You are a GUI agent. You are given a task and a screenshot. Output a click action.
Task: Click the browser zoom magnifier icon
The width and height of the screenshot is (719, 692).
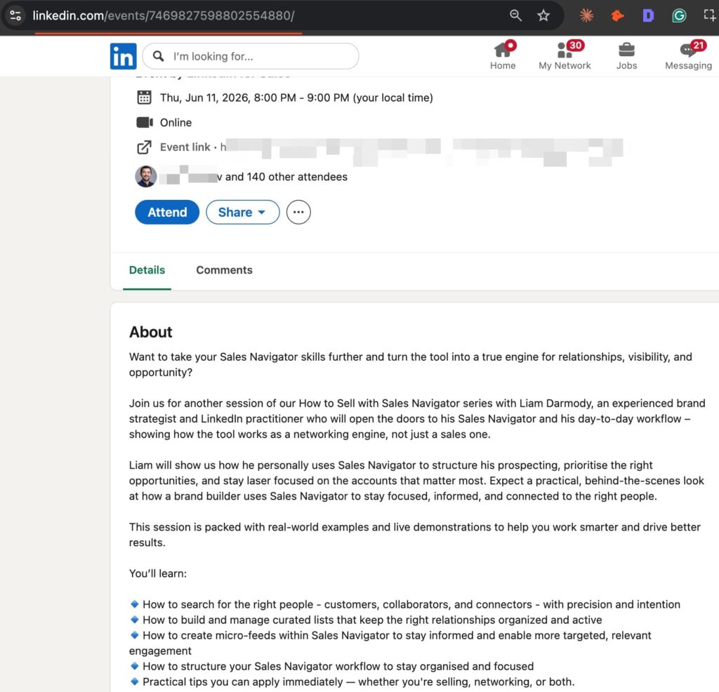515,15
